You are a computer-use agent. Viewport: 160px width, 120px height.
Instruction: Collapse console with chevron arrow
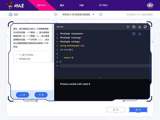point(101,78)
